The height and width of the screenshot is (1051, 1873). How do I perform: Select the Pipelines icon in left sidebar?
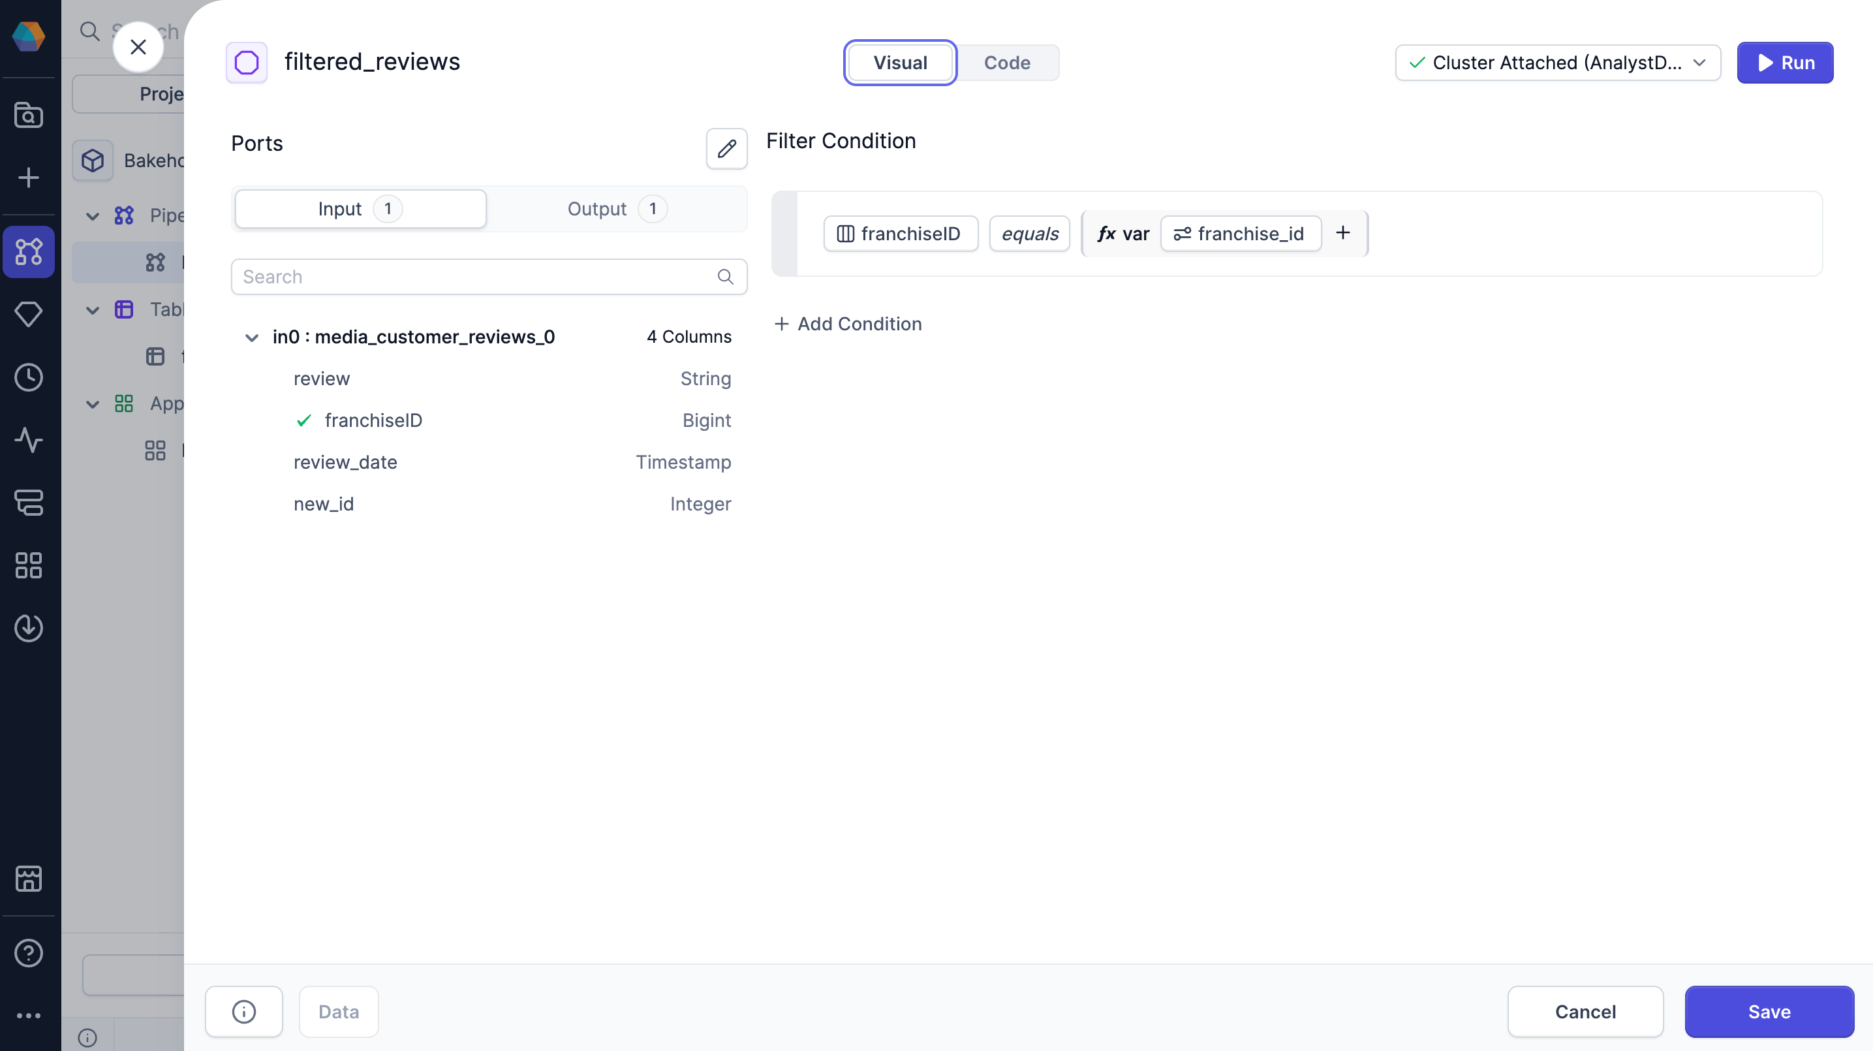(x=29, y=253)
